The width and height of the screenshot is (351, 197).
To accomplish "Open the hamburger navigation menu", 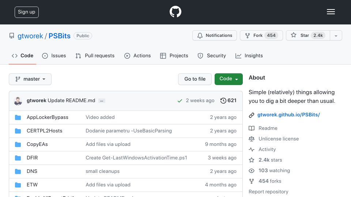I will 331,12.
